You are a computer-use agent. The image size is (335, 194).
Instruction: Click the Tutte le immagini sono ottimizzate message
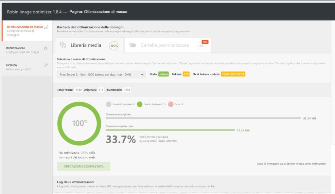[x=291, y=164]
